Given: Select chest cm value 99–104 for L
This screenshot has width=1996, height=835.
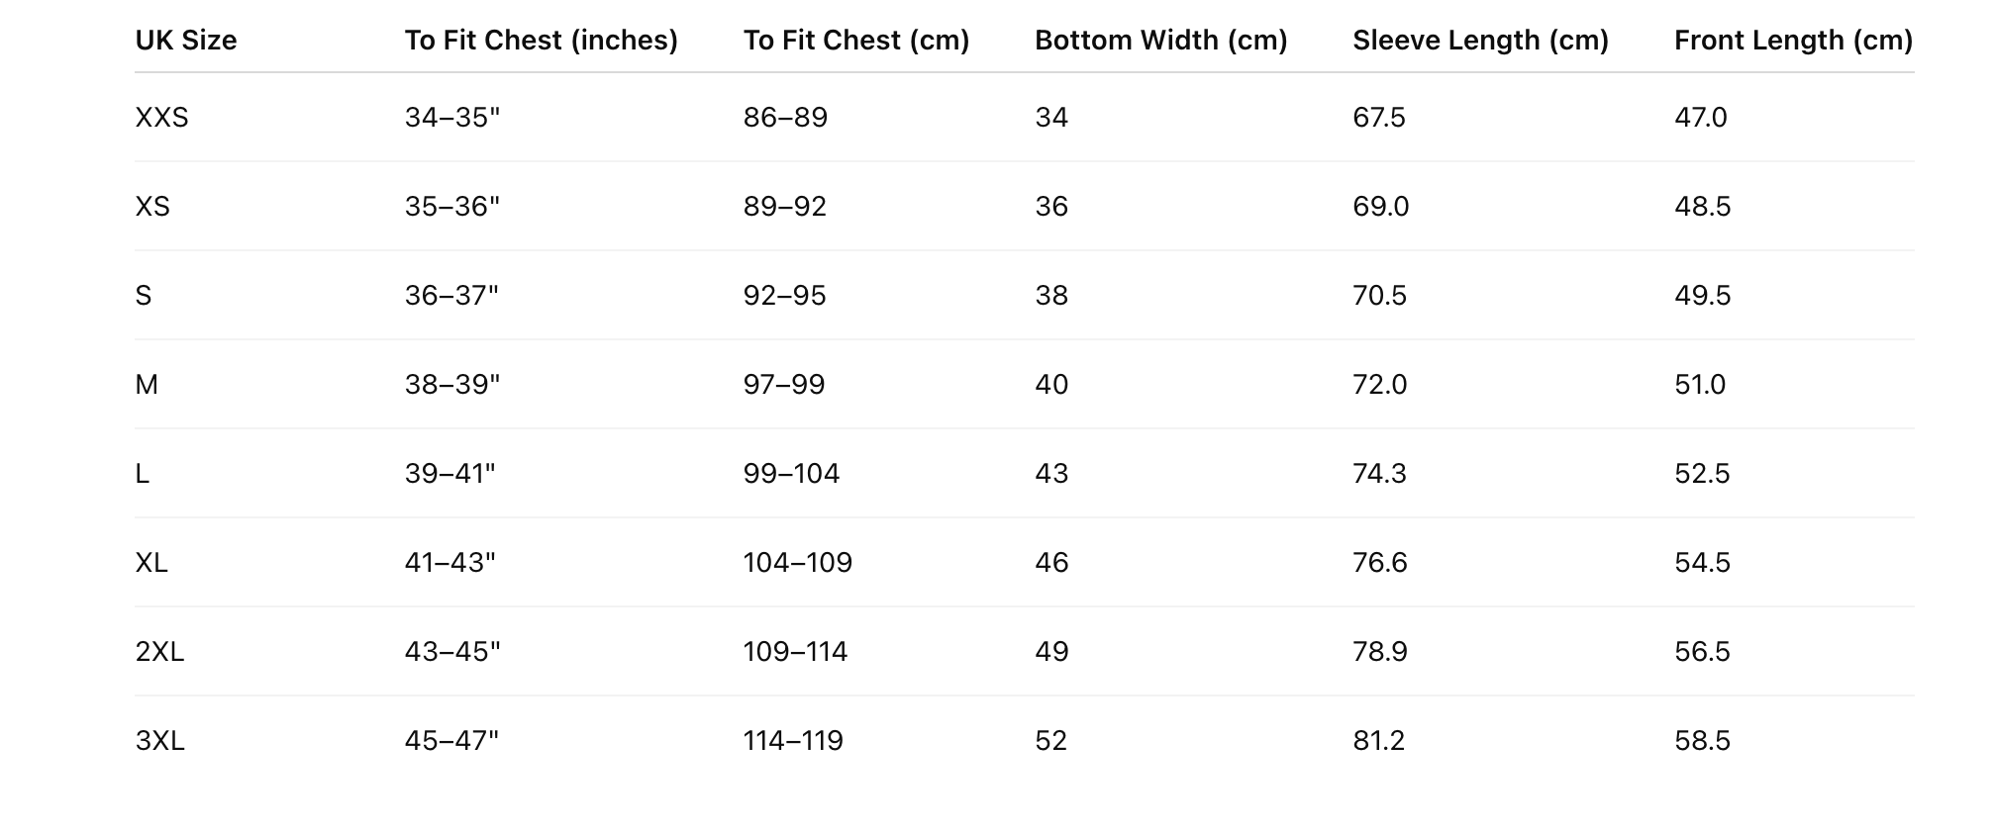Looking at the screenshot, I should 791,474.
